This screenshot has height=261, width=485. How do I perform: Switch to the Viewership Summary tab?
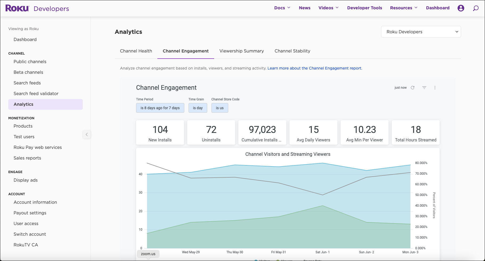click(x=242, y=51)
